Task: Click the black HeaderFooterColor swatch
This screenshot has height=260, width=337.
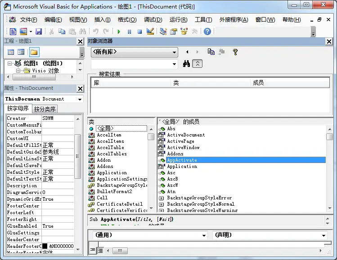Action: 45,246
